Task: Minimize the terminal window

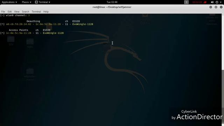Action: point(211,7)
